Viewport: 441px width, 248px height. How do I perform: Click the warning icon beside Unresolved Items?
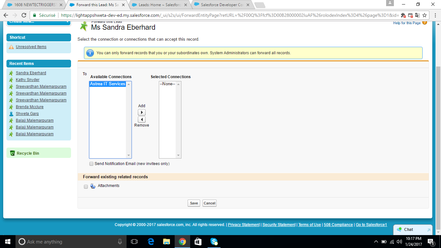coord(11,47)
